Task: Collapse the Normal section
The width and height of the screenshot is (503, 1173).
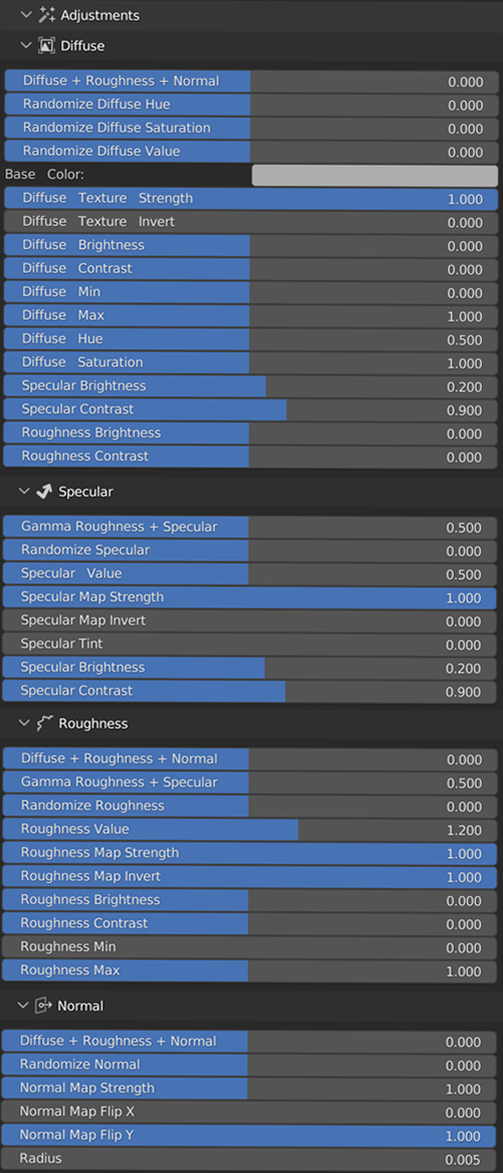Action: (26, 1005)
